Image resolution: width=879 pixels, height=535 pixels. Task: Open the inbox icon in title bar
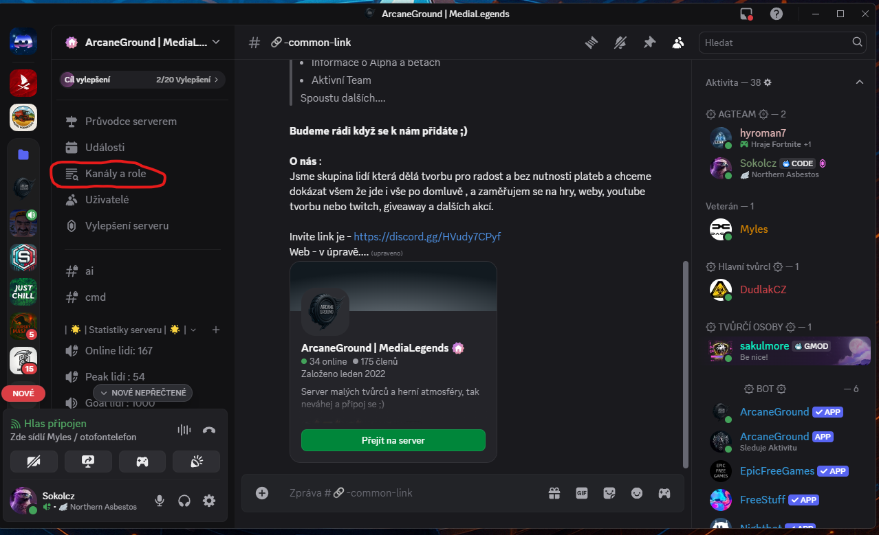point(747,14)
